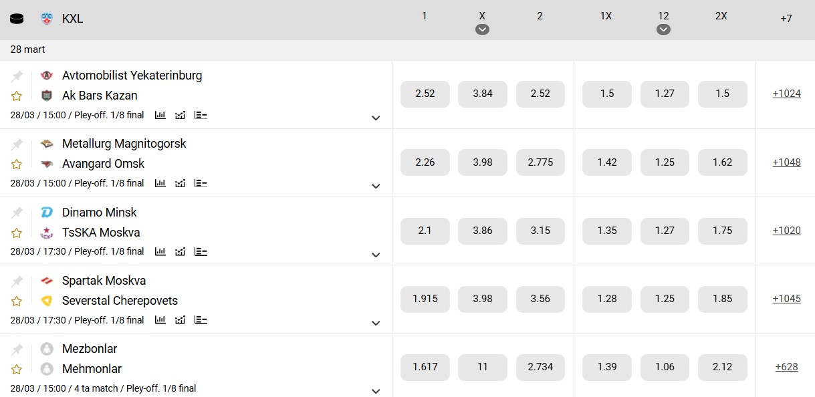Open the double chance market dropdown arrow
815x397 pixels.
coord(663,29)
